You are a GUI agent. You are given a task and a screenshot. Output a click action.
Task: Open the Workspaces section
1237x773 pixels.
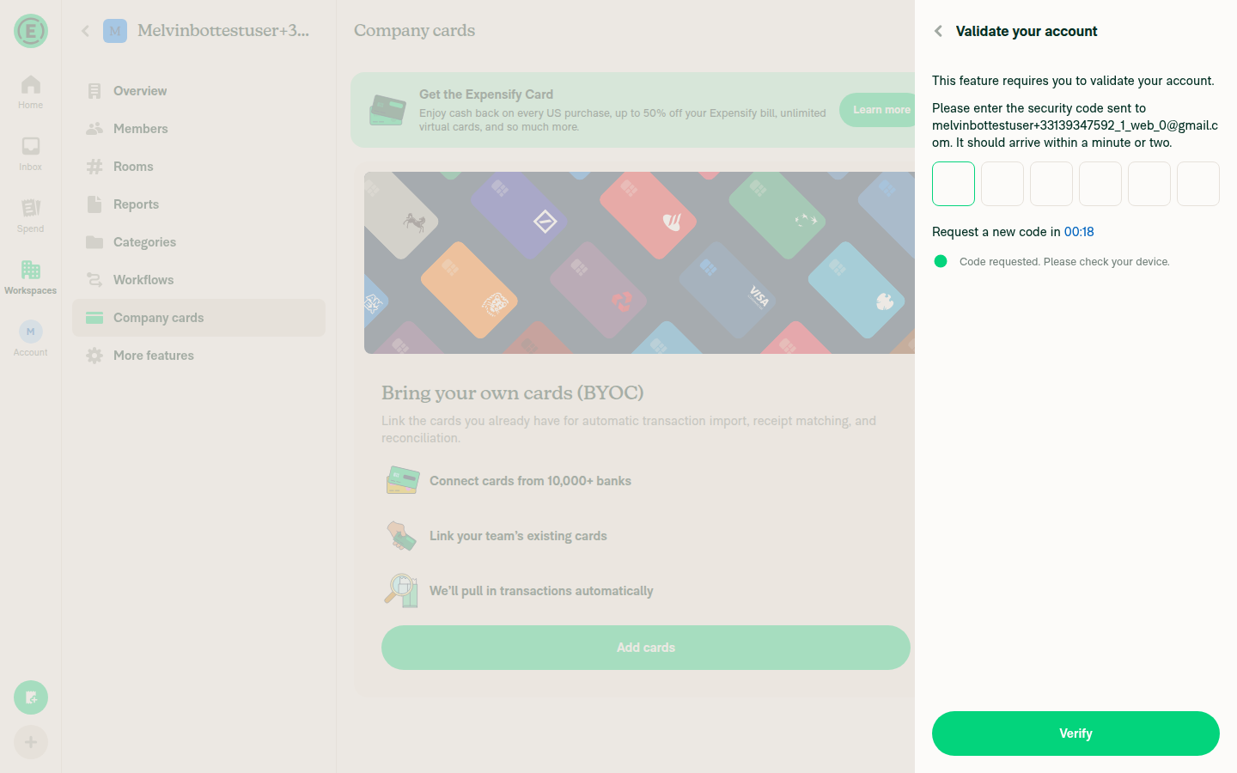pyautogui.click(x=31, y=277)
